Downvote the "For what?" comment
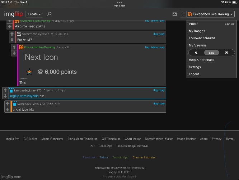Image resolution: width=239 pixels, height=180 pixels. click(12, 40)
